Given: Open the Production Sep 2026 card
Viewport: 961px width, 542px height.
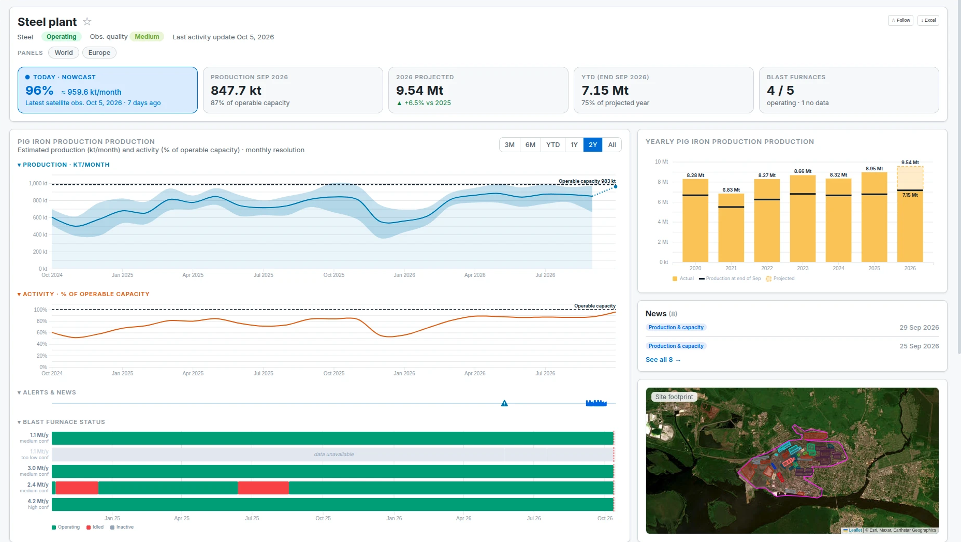Looking at the screenshot, I should pyautogui.click(x=293, y=90).
